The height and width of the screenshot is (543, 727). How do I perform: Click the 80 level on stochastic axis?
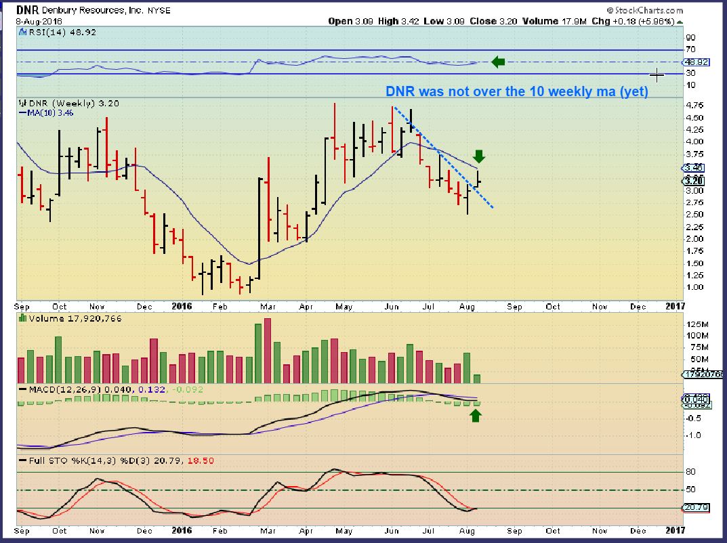point(691,472)
